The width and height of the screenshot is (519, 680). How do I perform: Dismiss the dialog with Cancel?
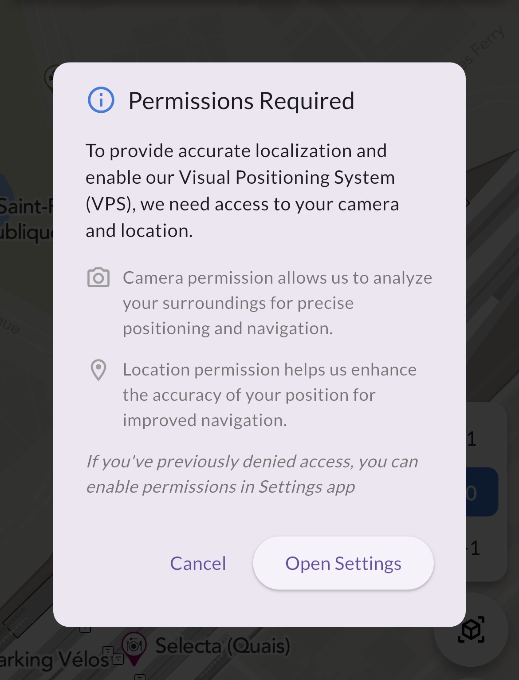[198, 563]
